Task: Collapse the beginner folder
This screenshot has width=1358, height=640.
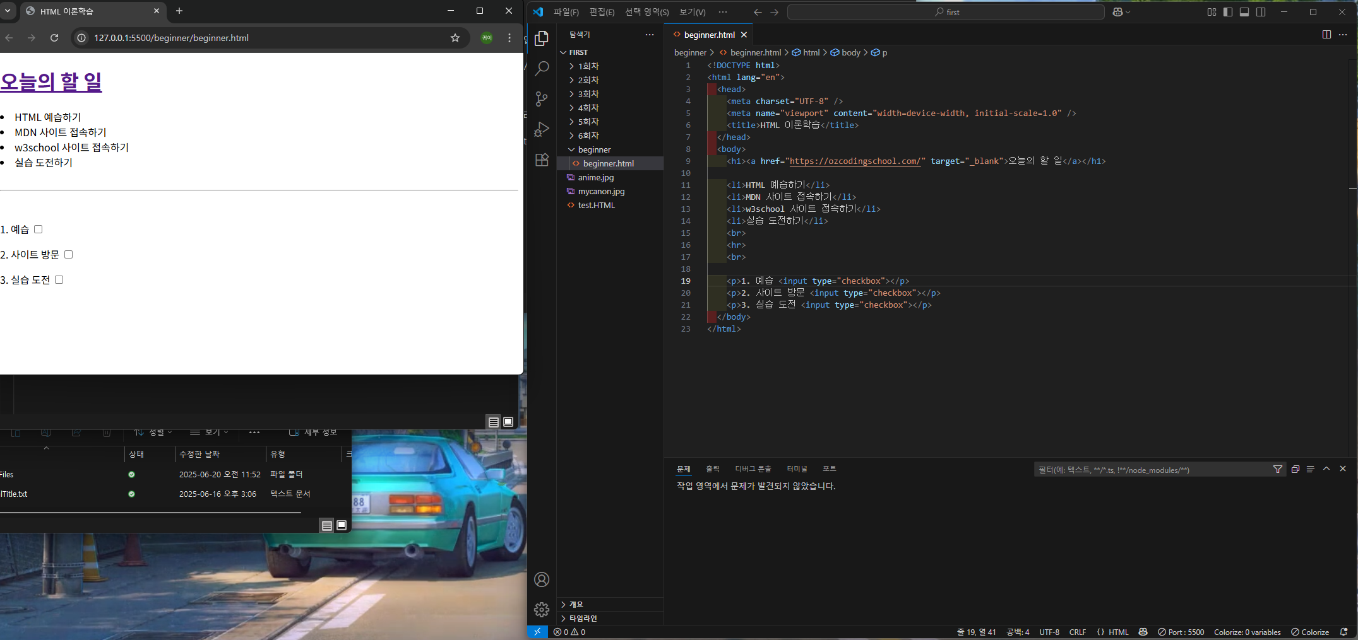Action: point(593,149)
